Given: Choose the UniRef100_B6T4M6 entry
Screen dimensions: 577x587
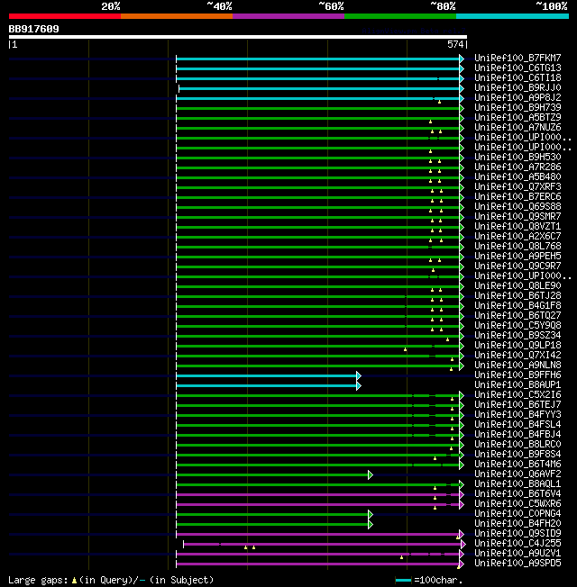Looking at the screenshot, I should tap(517, 465).
